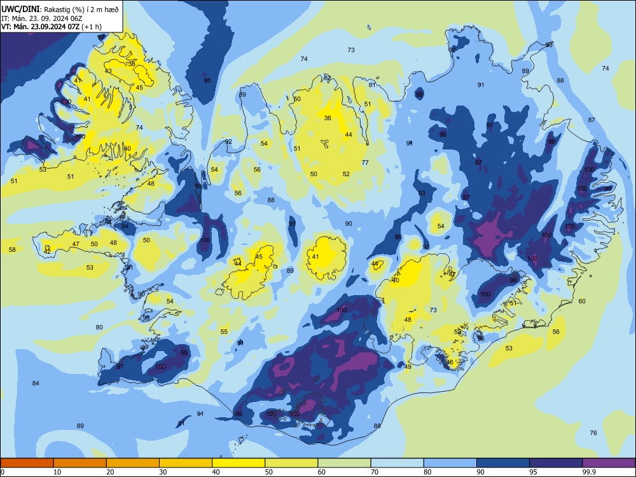Pick the 60–70 pale green legend swatch
Screen dimensions: 636x477
pyautogui.click(x=344, y=463)
